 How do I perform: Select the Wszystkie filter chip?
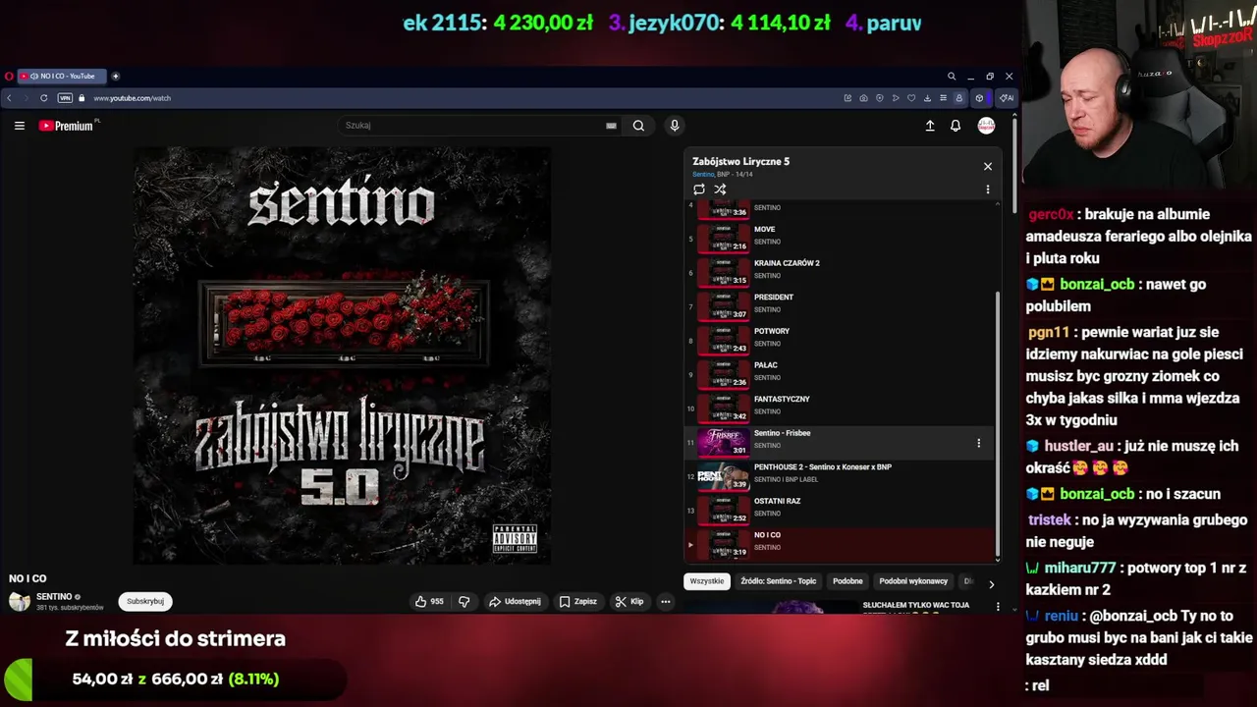(x=707, y=581)
